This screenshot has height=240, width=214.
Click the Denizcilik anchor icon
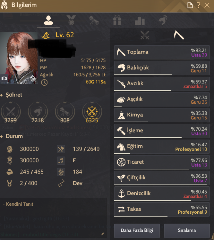pos(121,193)
